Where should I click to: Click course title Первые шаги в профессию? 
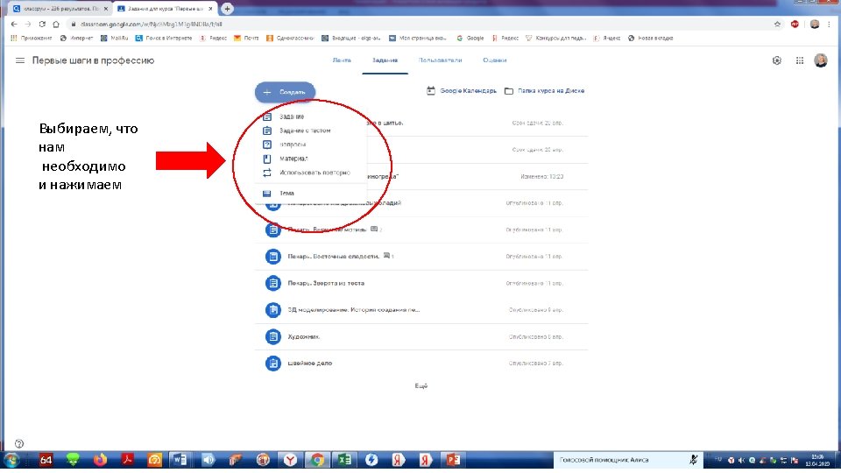click(94, 60)
